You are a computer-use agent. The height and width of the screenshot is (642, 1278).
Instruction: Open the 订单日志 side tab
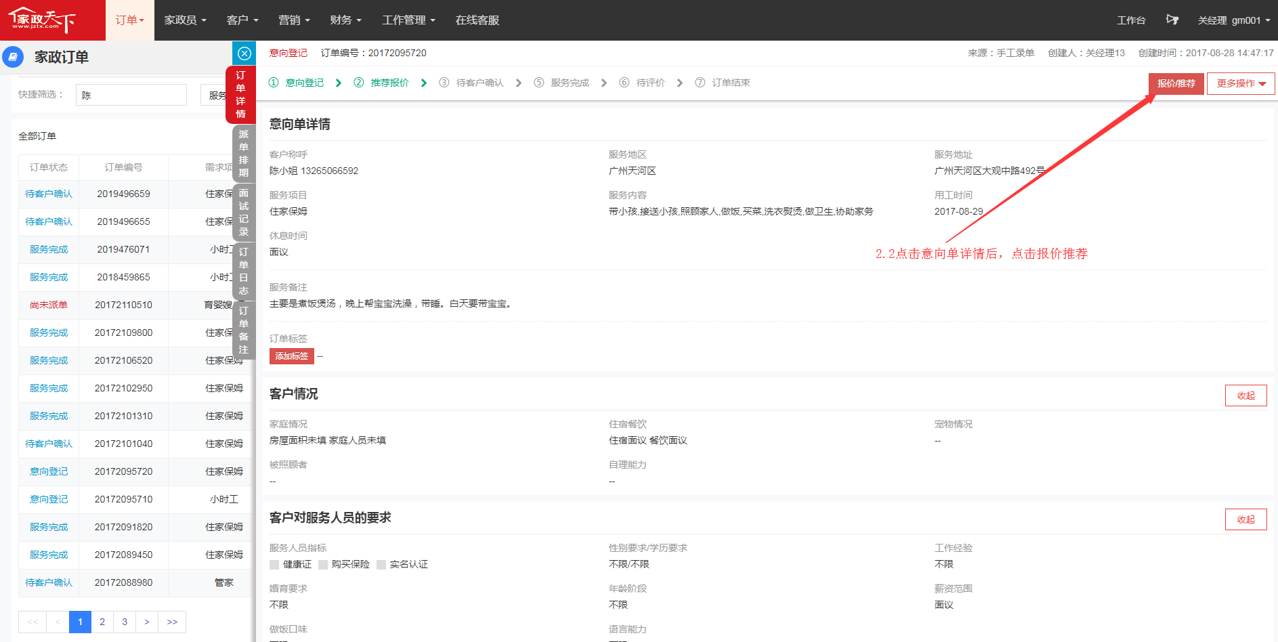click(x=244, y=272)
